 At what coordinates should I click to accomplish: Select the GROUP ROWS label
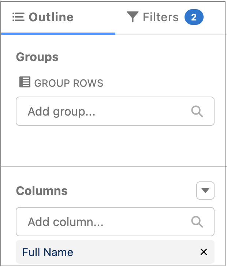coord(69,83)
